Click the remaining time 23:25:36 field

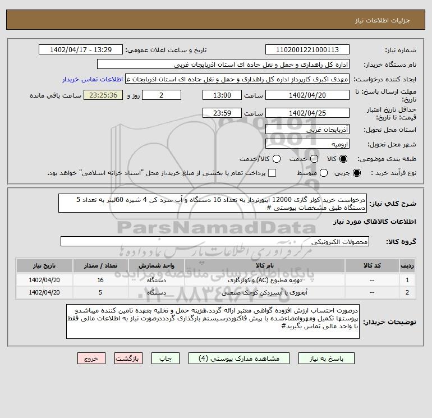tap(103, 95)
